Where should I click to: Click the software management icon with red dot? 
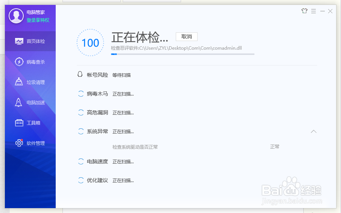pos(19,143)
